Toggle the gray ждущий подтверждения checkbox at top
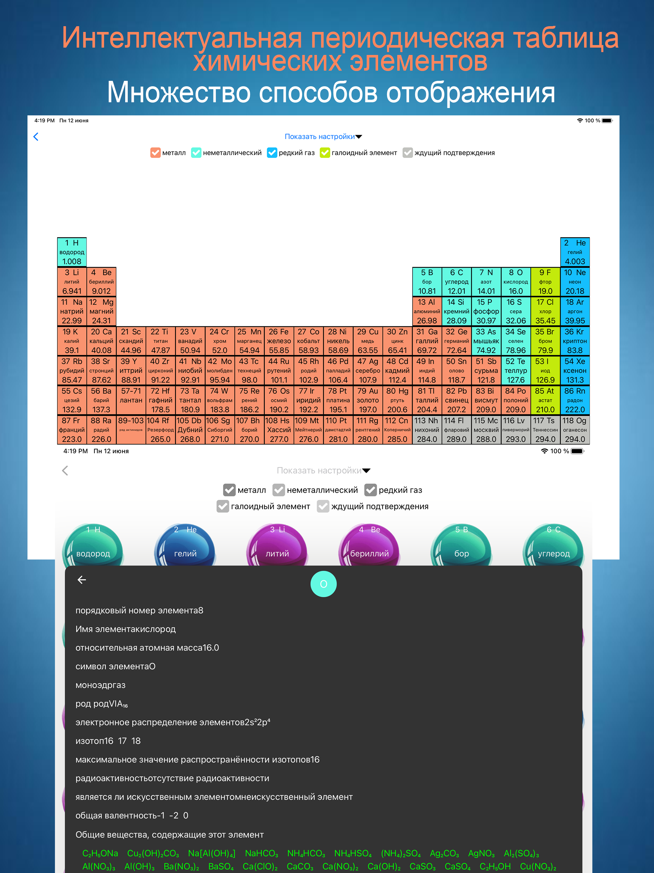The width and height of the screenshot is (654, 873). point(407,153)
